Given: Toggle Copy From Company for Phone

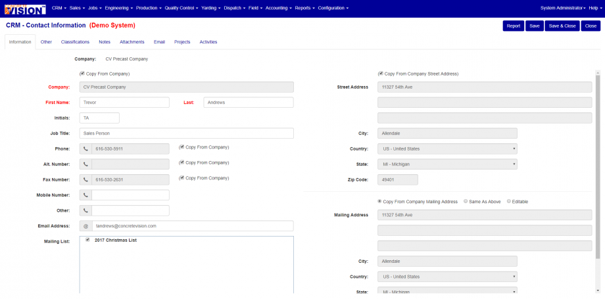Looking at the screenshot, I should 181,147.
